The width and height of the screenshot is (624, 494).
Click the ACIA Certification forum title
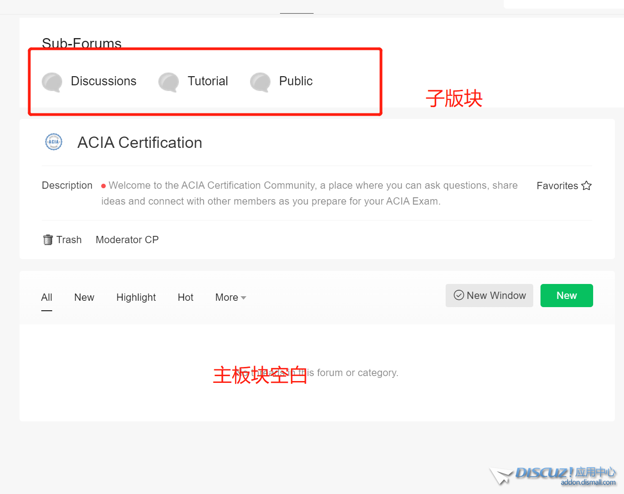(139, 142)
